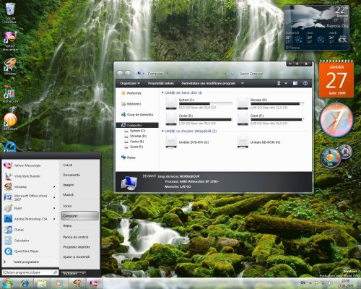Collapse the removable storage group
Screen dimensions: 361x289
pyautogui.click(x=162, y=131)
